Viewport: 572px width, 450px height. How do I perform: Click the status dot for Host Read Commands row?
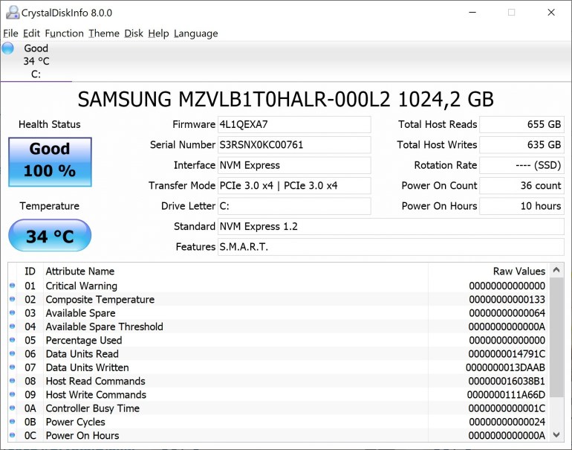pos(12,381)
